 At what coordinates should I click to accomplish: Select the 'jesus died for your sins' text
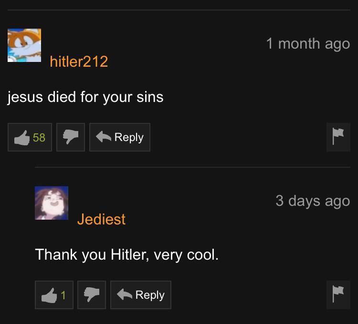tap(85, 97)
